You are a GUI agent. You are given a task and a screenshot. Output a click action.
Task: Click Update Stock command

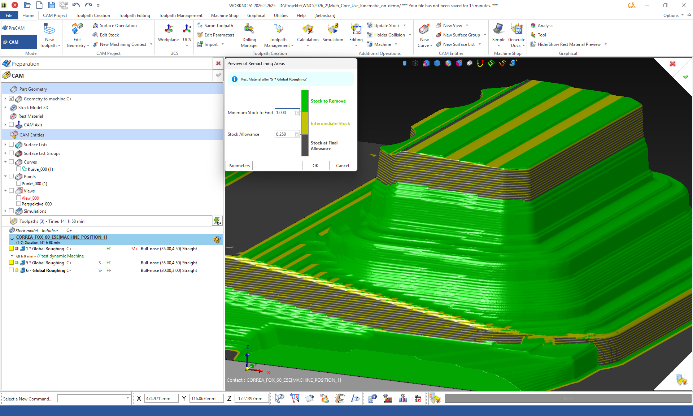[x=383, y=26]
